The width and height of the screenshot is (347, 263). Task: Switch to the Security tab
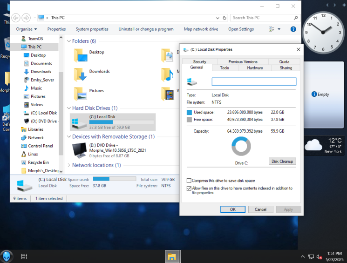[x=200, y=62]
